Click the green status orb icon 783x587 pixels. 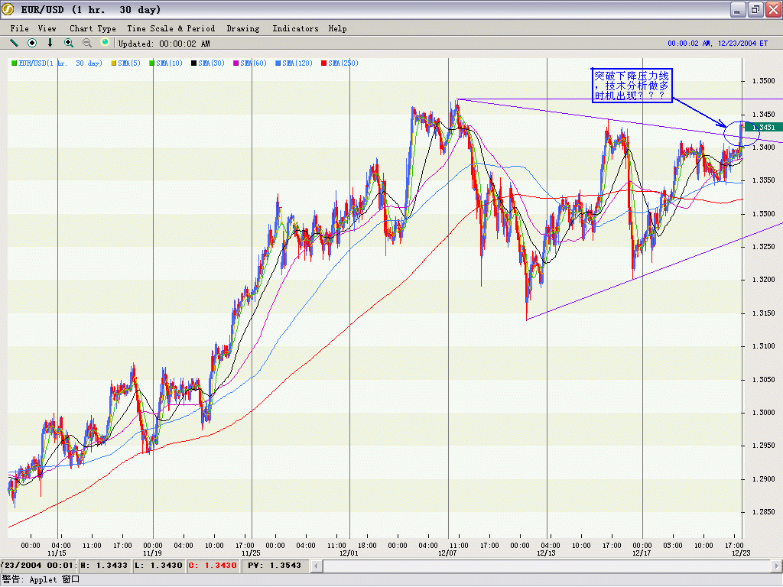pyautogui.click(x=105, y=42)
